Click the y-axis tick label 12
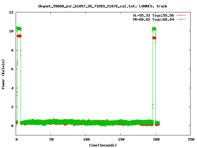 tap(11, 12)
